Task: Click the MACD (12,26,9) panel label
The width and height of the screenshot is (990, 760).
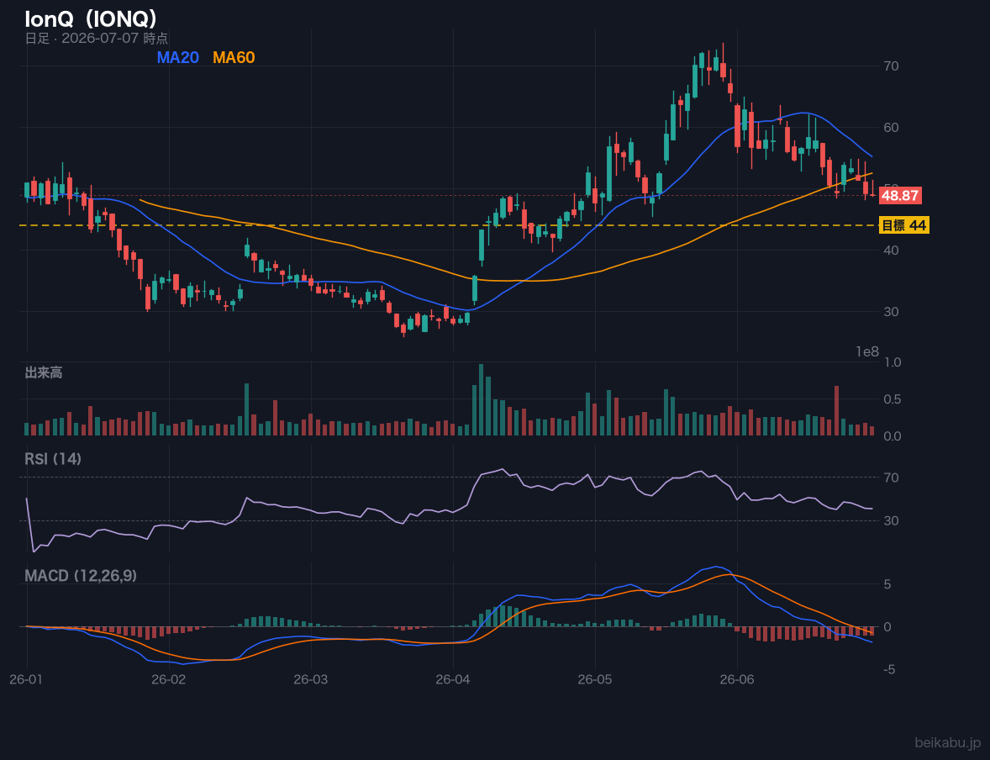Action: click(81, 576)
